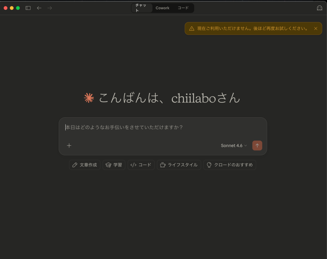This screenshot has height=259, width=327.
Task: Click the Claude asterisk logo beside the greeting
Action: [x=88, y=98]
